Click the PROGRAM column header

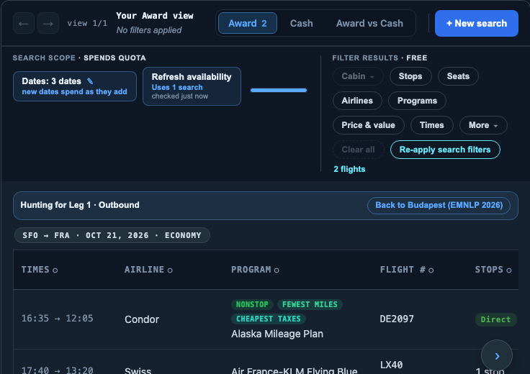click(x=251, y=270)
